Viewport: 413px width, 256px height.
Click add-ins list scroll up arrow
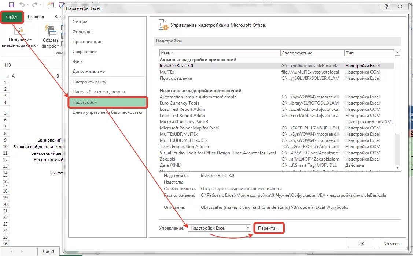[398, 53]
